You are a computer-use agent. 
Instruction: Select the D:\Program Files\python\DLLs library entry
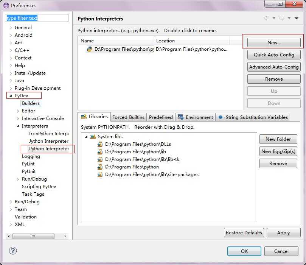[138, 144]
